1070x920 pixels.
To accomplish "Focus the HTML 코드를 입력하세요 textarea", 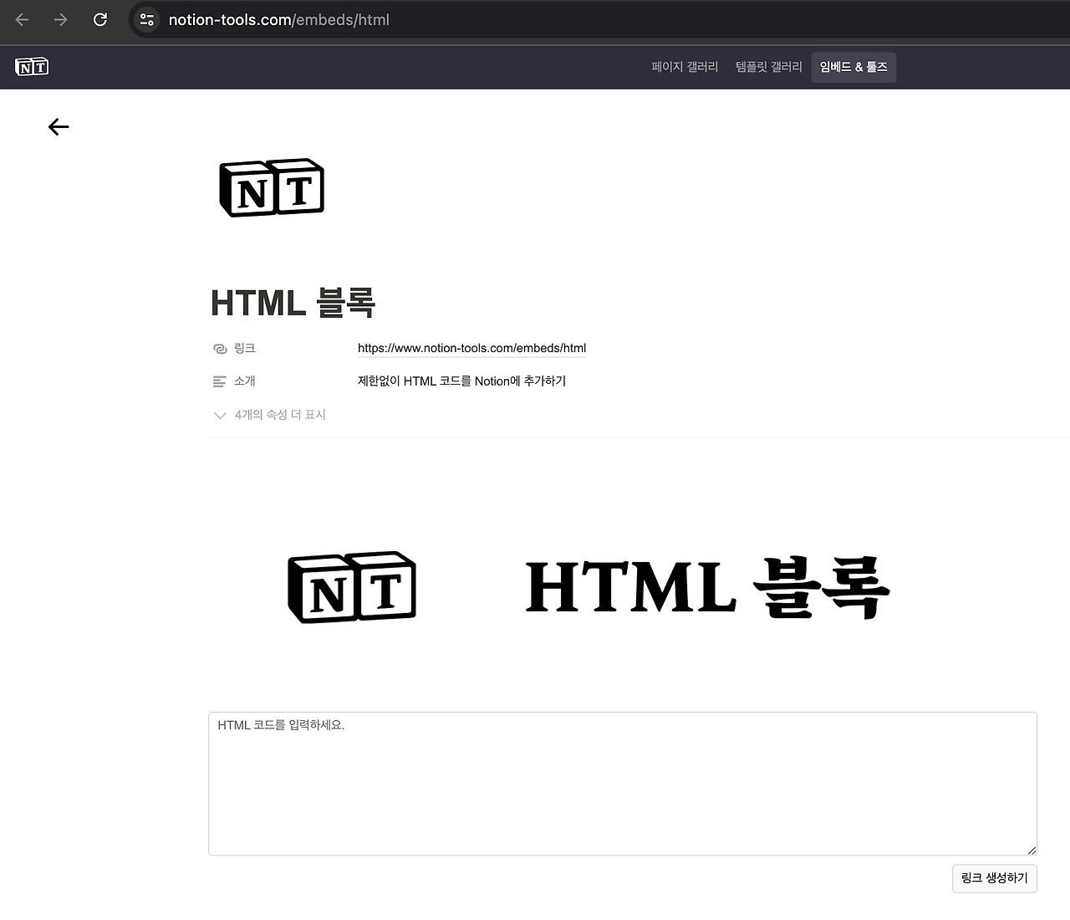I will 623,784.
